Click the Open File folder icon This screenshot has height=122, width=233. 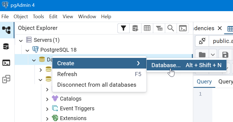click(202, 55)
